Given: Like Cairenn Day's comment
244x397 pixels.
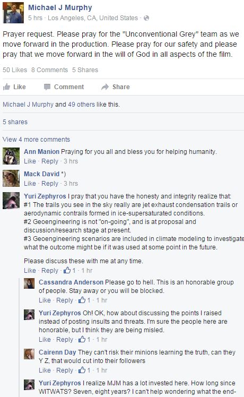Looking at the screenshot, I should click(x=45, y=370).
